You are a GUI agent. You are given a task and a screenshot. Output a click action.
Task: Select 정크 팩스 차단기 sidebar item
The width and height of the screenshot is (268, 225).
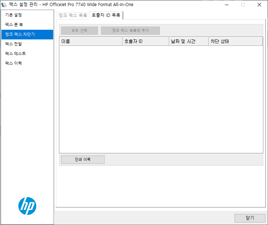[27, 34]
